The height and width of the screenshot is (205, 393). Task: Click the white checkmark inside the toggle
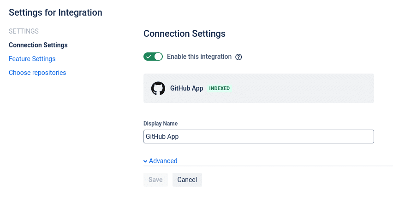click(149, 57)
